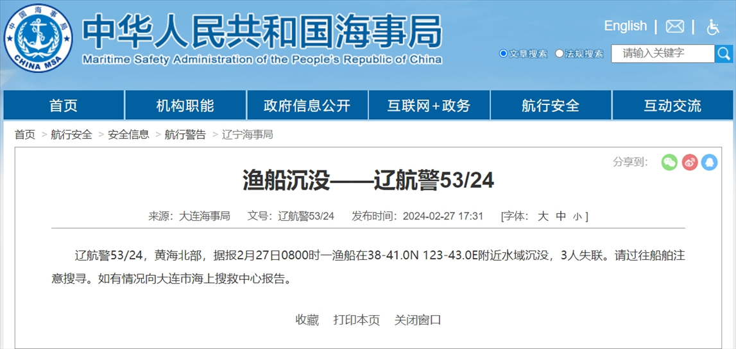
Task: Set font size to 大
Action: [543, 216]
